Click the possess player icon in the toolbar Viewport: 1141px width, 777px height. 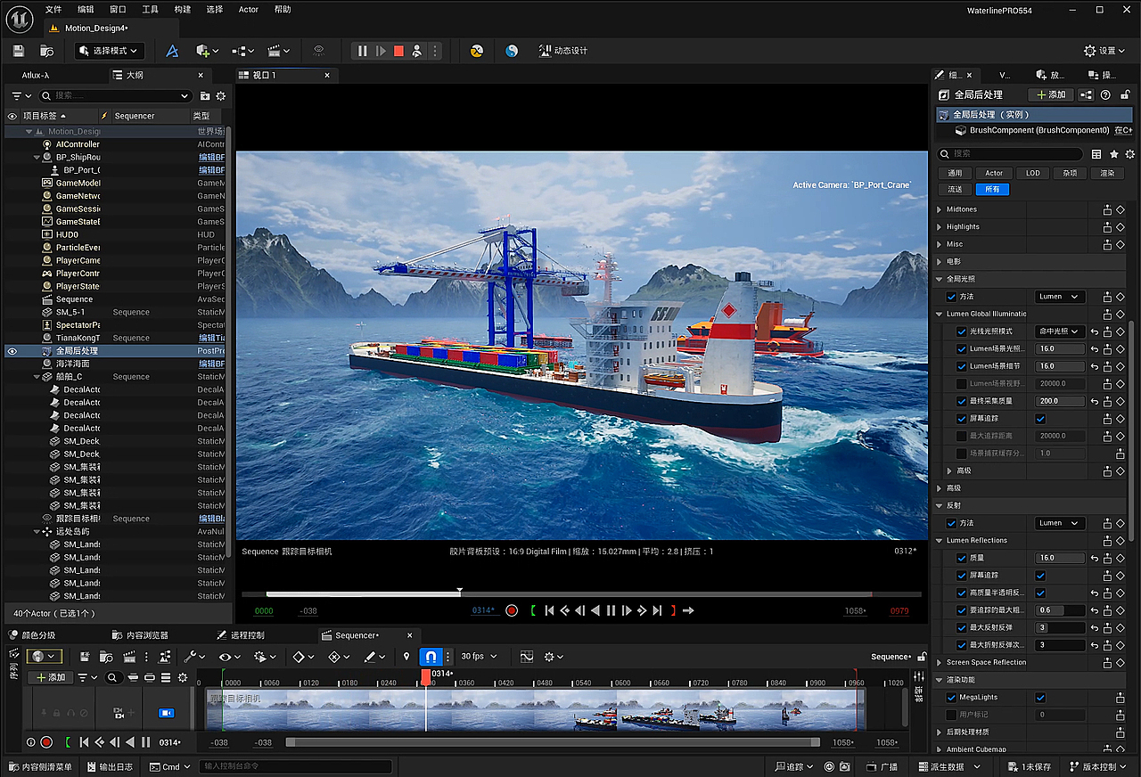(416, 51)
